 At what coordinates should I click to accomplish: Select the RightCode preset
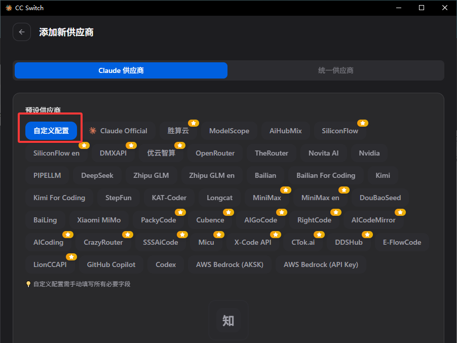pos(314,220)
